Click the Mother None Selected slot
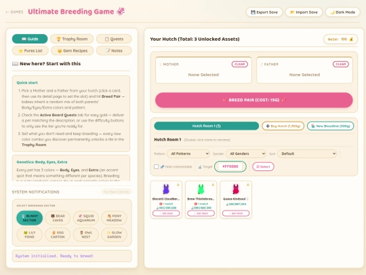The height and width of the screenshot is (275, 366). (203, 75)
